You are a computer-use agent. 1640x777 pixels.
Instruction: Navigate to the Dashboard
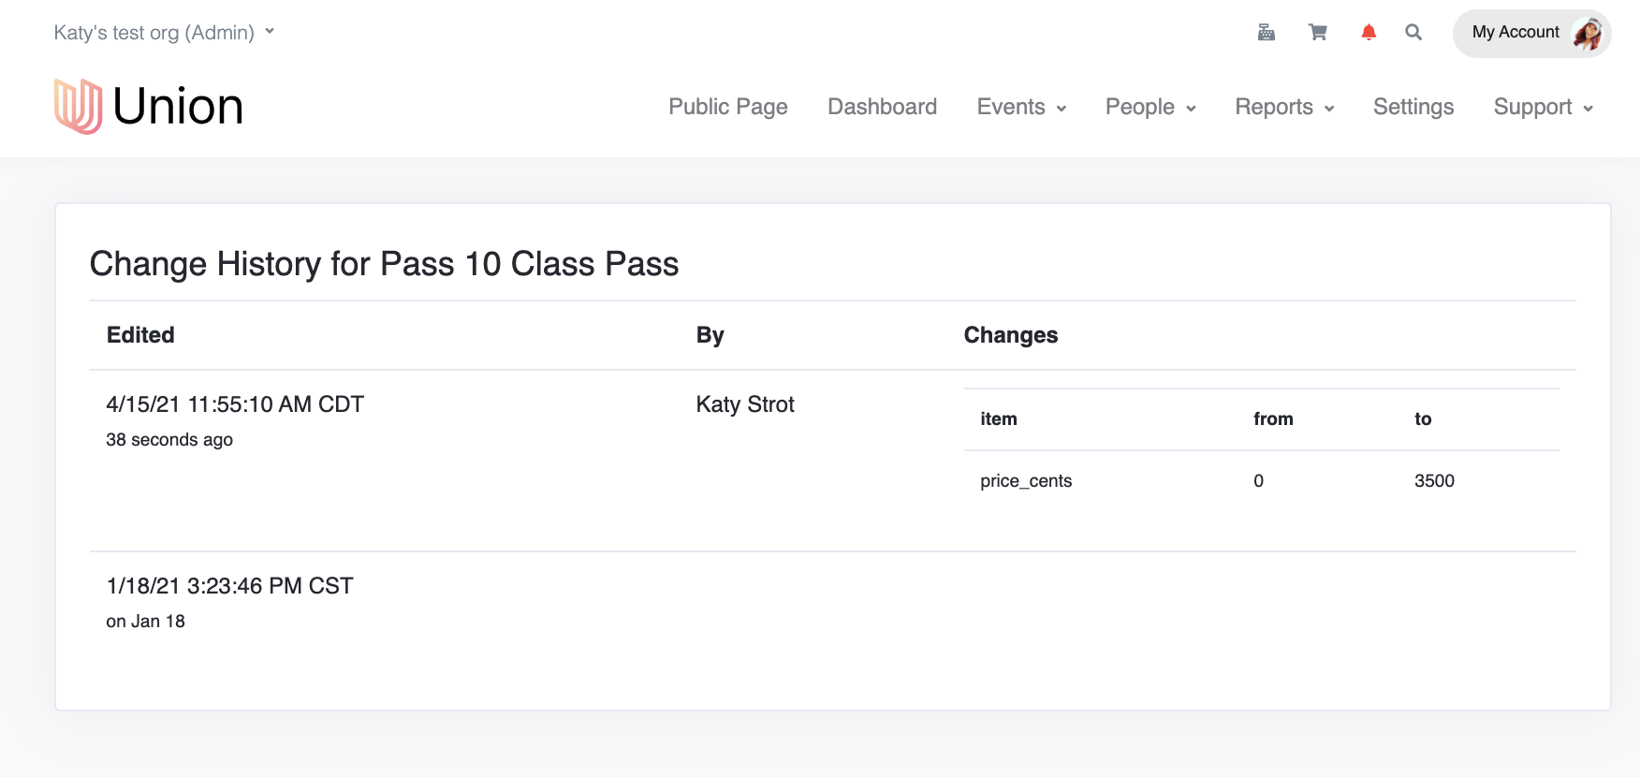point(882,107)
